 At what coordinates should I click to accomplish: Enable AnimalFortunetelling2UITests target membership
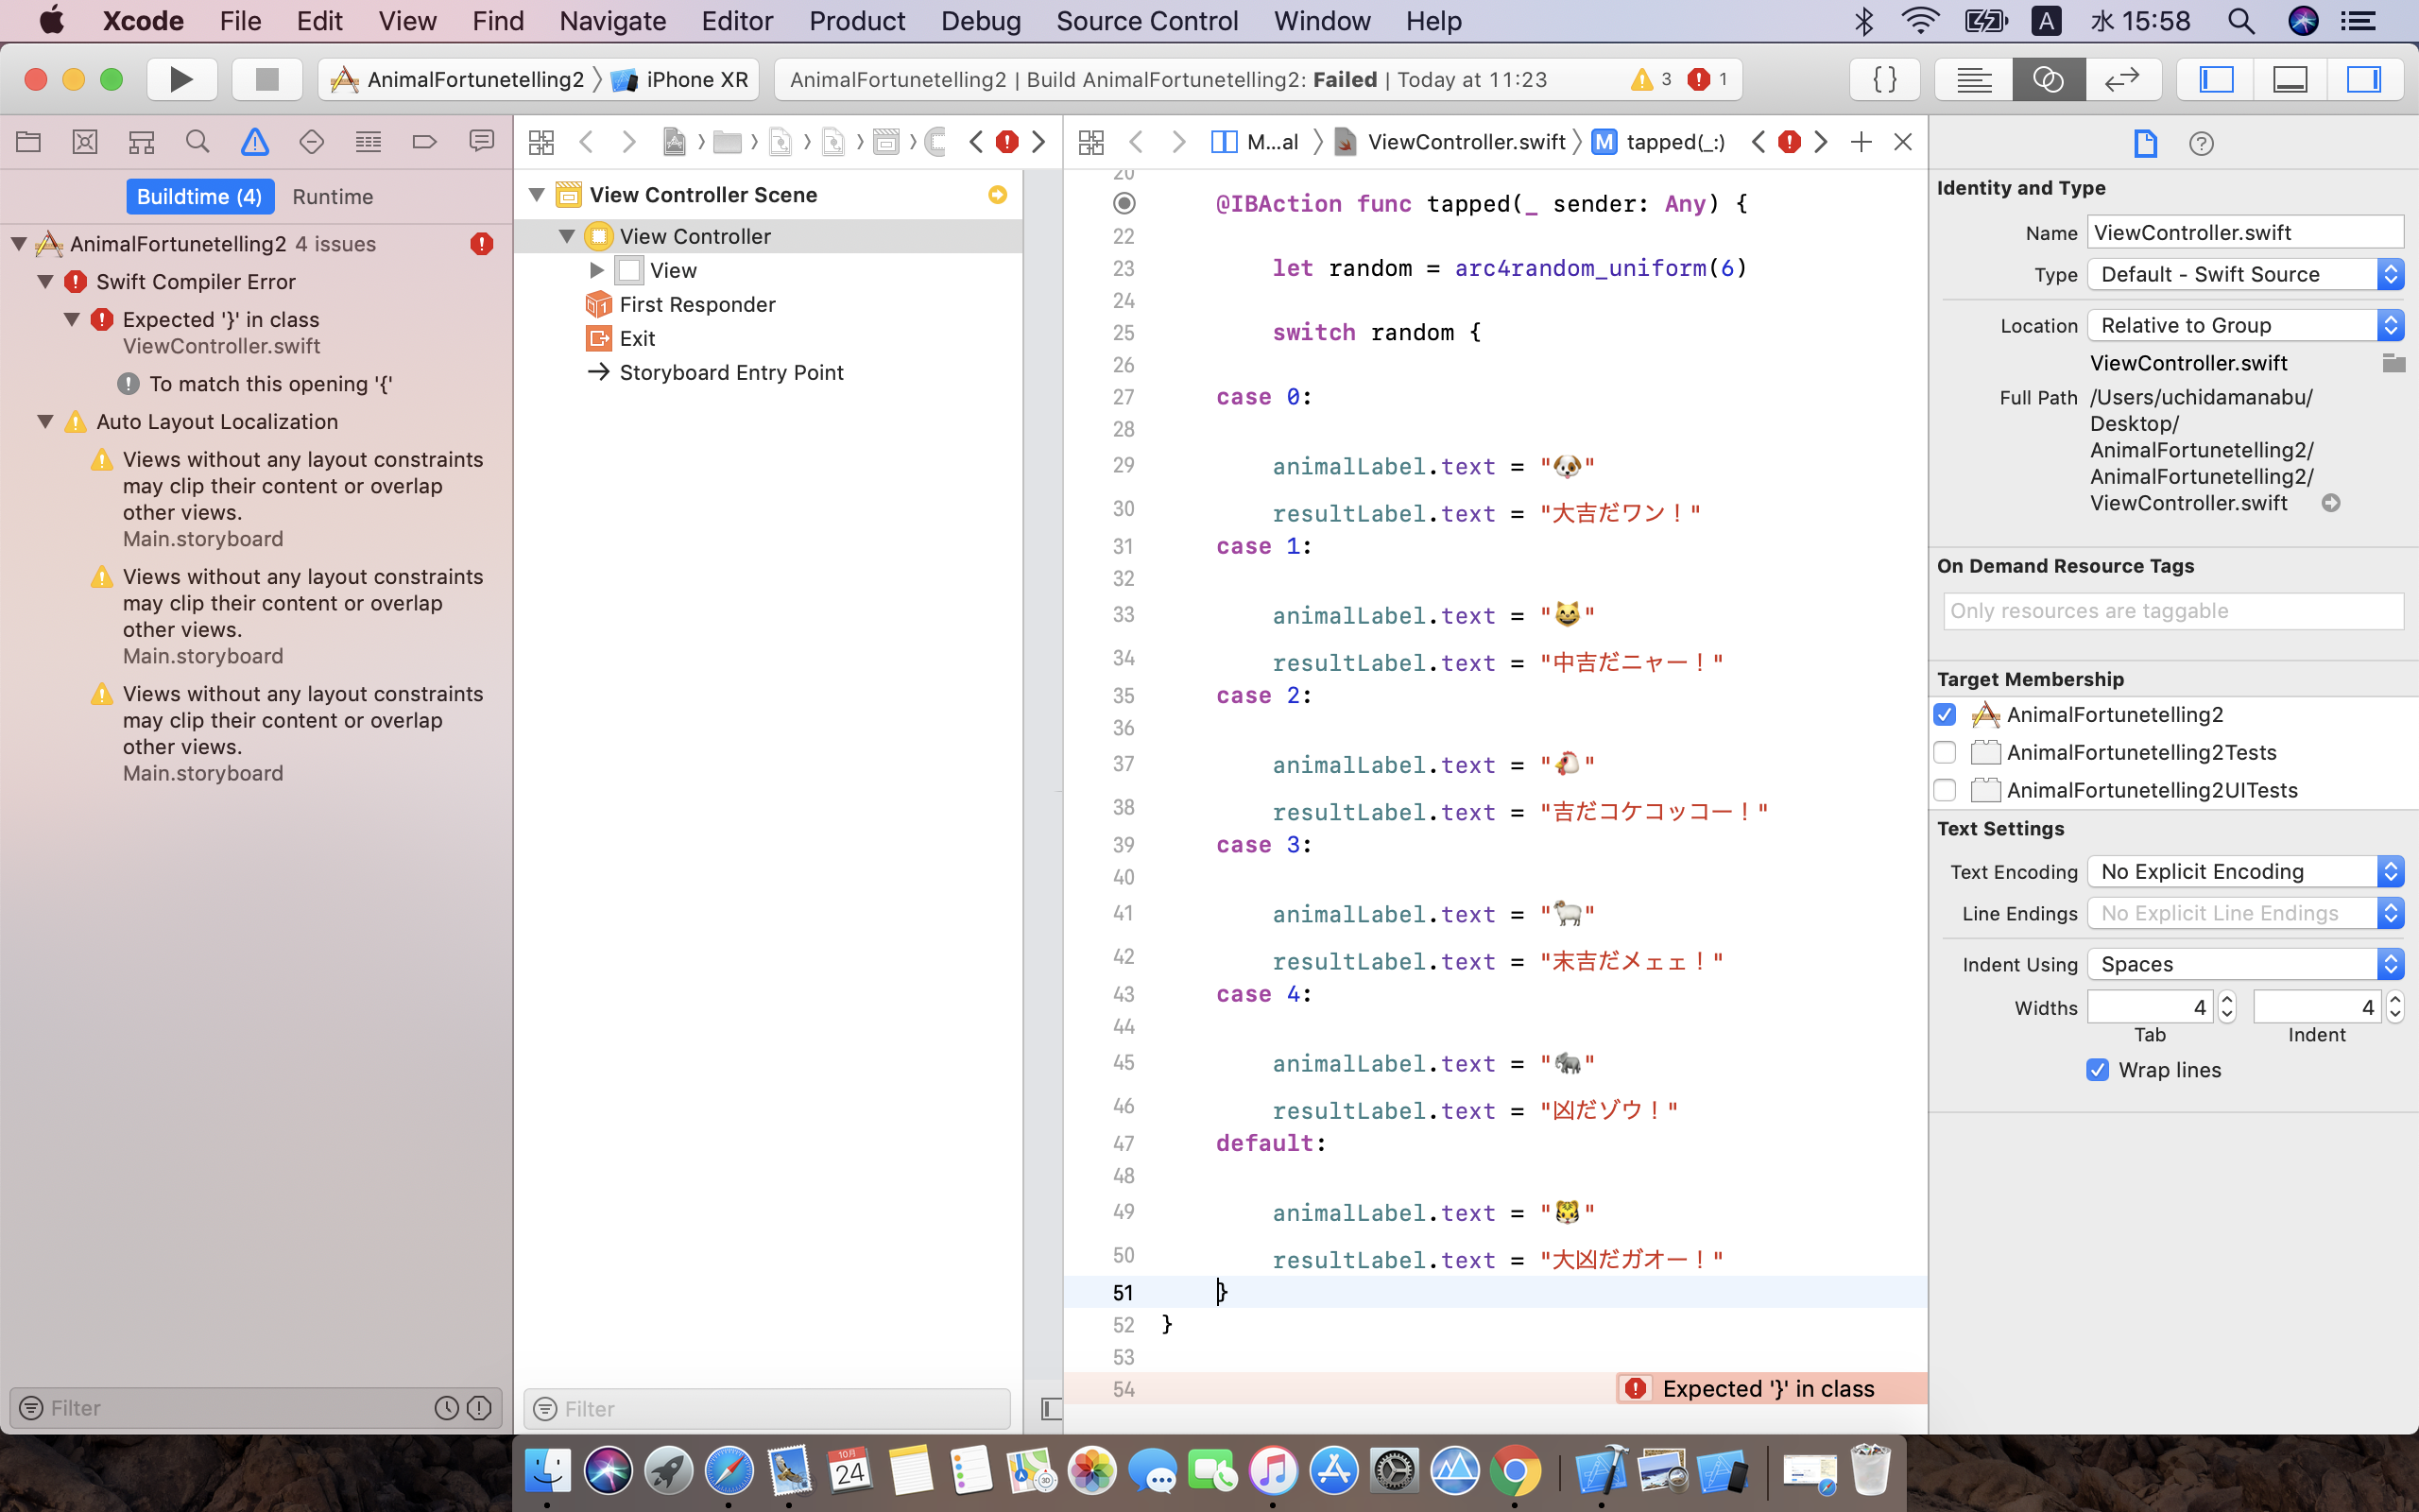click(x=1946, y=791)
